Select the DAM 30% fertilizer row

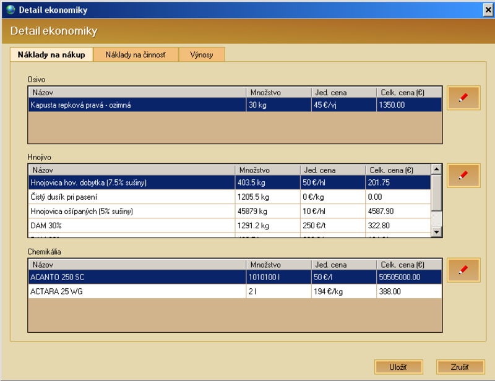(230, 225)
